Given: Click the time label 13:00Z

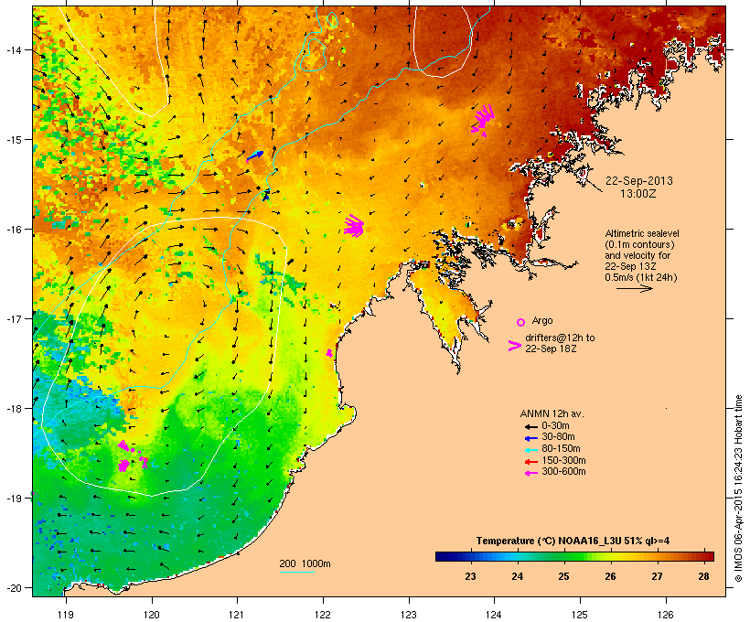Looking at the screenshot, I should tap(638, 194).
